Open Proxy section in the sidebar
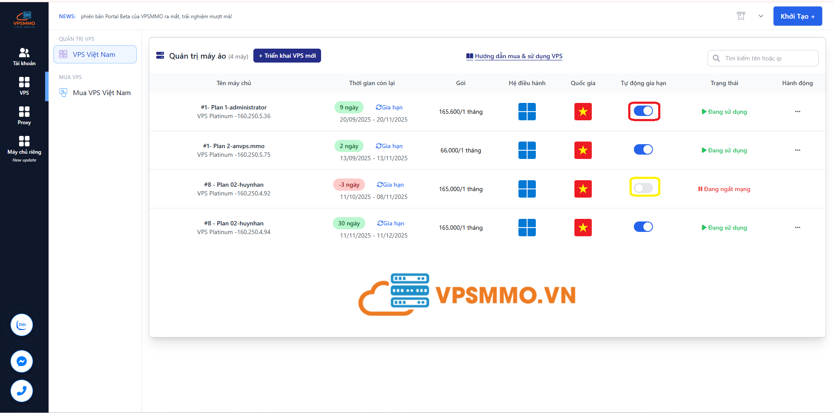The height and width of the screenshot is (413, 833). [24, 116]
